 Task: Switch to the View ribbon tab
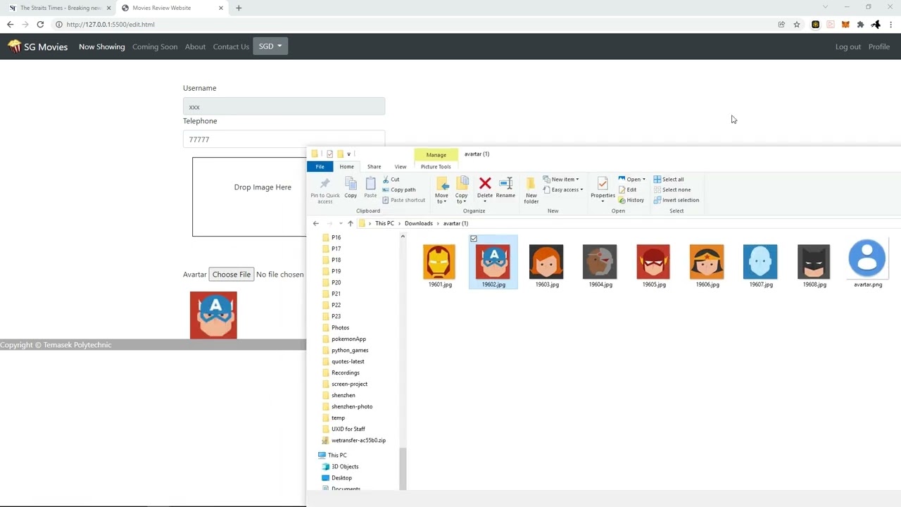click(401, 167)
